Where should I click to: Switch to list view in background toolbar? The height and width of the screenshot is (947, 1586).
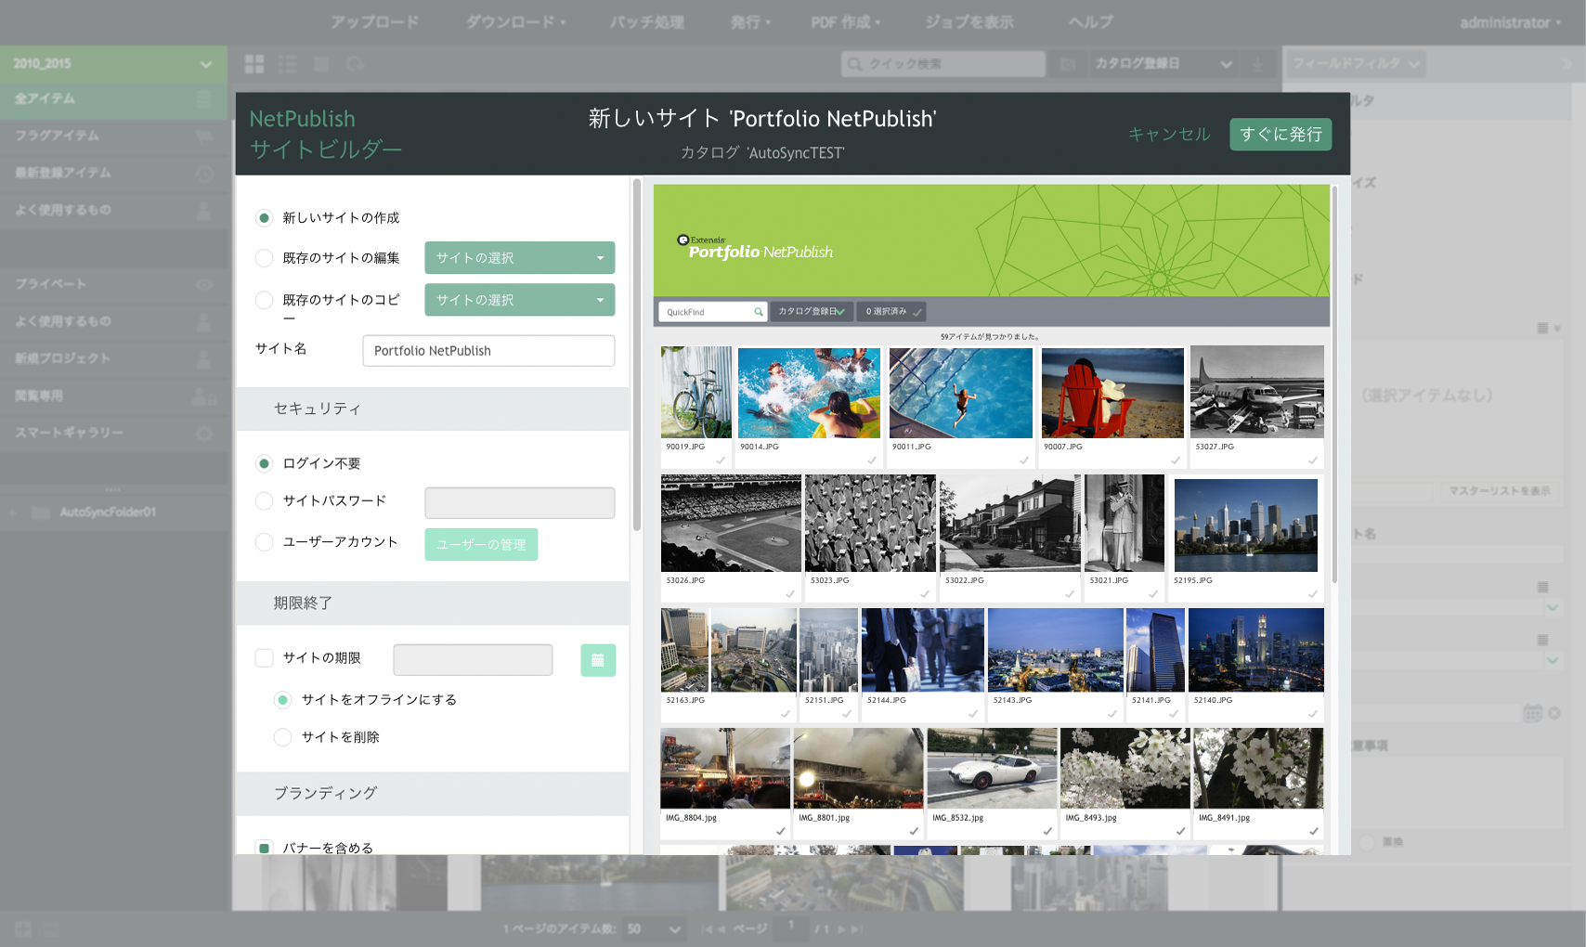coord(288,64)
